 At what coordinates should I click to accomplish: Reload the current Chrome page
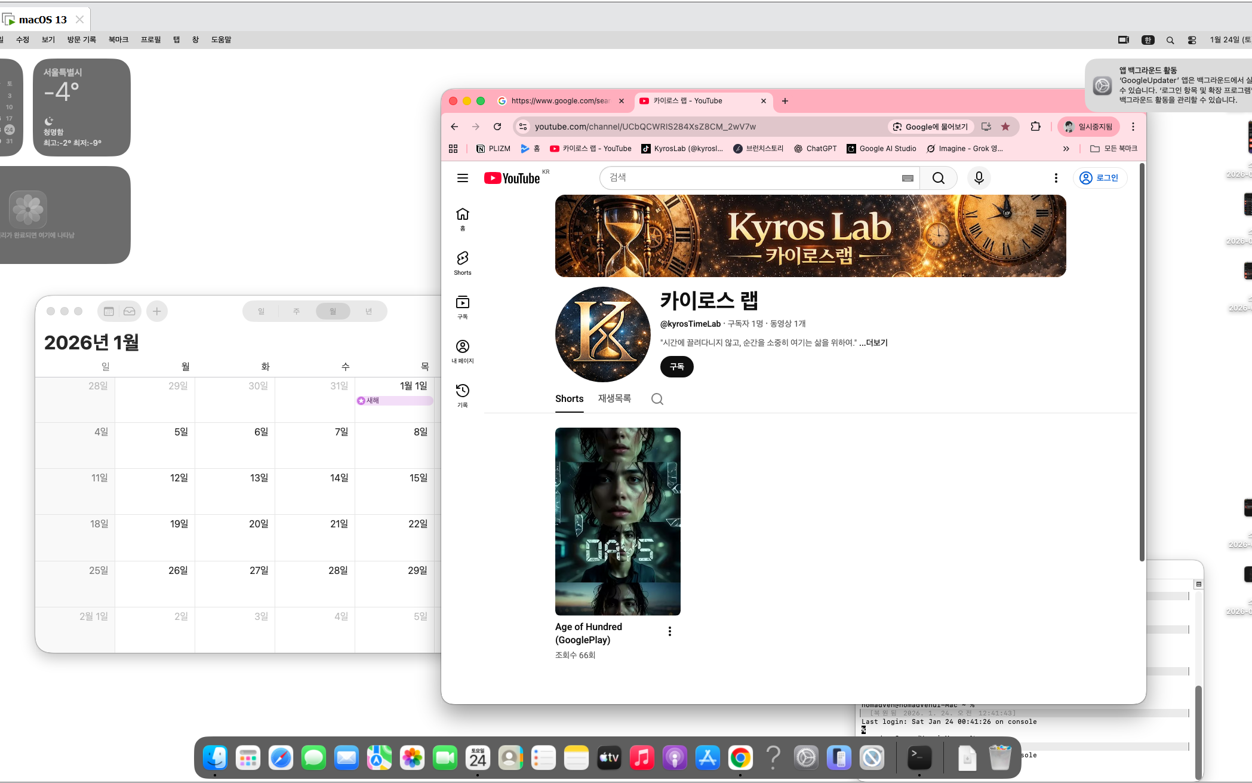[x=497, y=127]
